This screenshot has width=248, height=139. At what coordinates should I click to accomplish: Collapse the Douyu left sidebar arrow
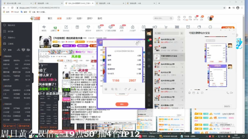pyautogui.click(x=32, y=78)
